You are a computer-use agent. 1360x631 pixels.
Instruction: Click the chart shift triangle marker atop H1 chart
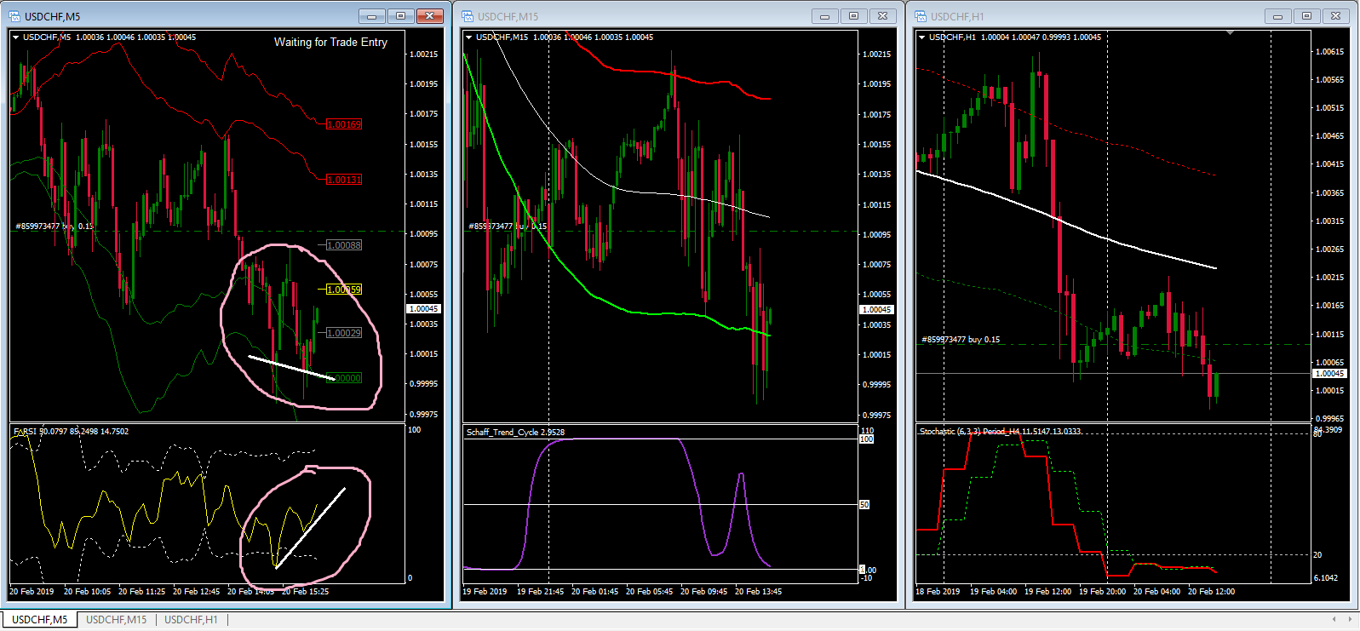(1230, 33)
